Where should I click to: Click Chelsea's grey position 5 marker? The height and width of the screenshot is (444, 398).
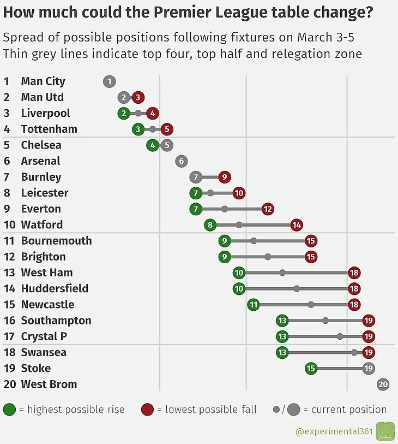click(167, 145)
